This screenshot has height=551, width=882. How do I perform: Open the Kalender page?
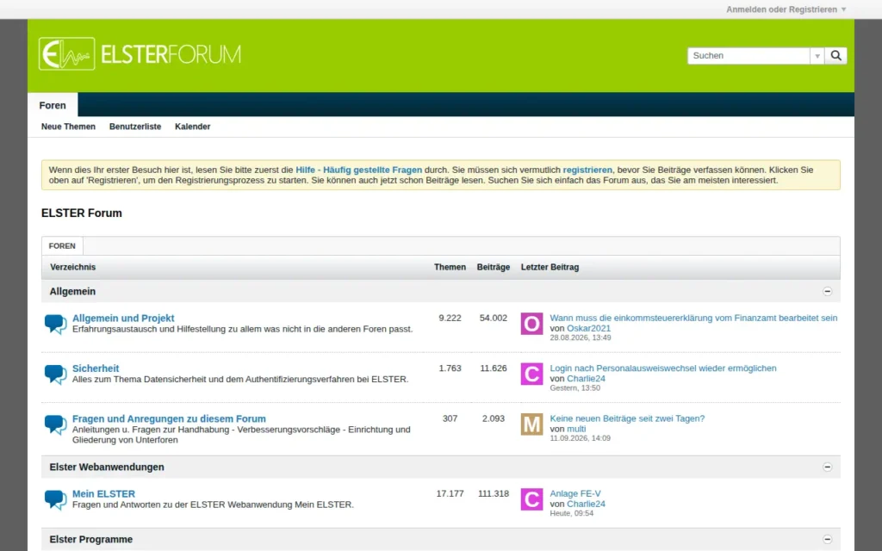pos(192,127)
